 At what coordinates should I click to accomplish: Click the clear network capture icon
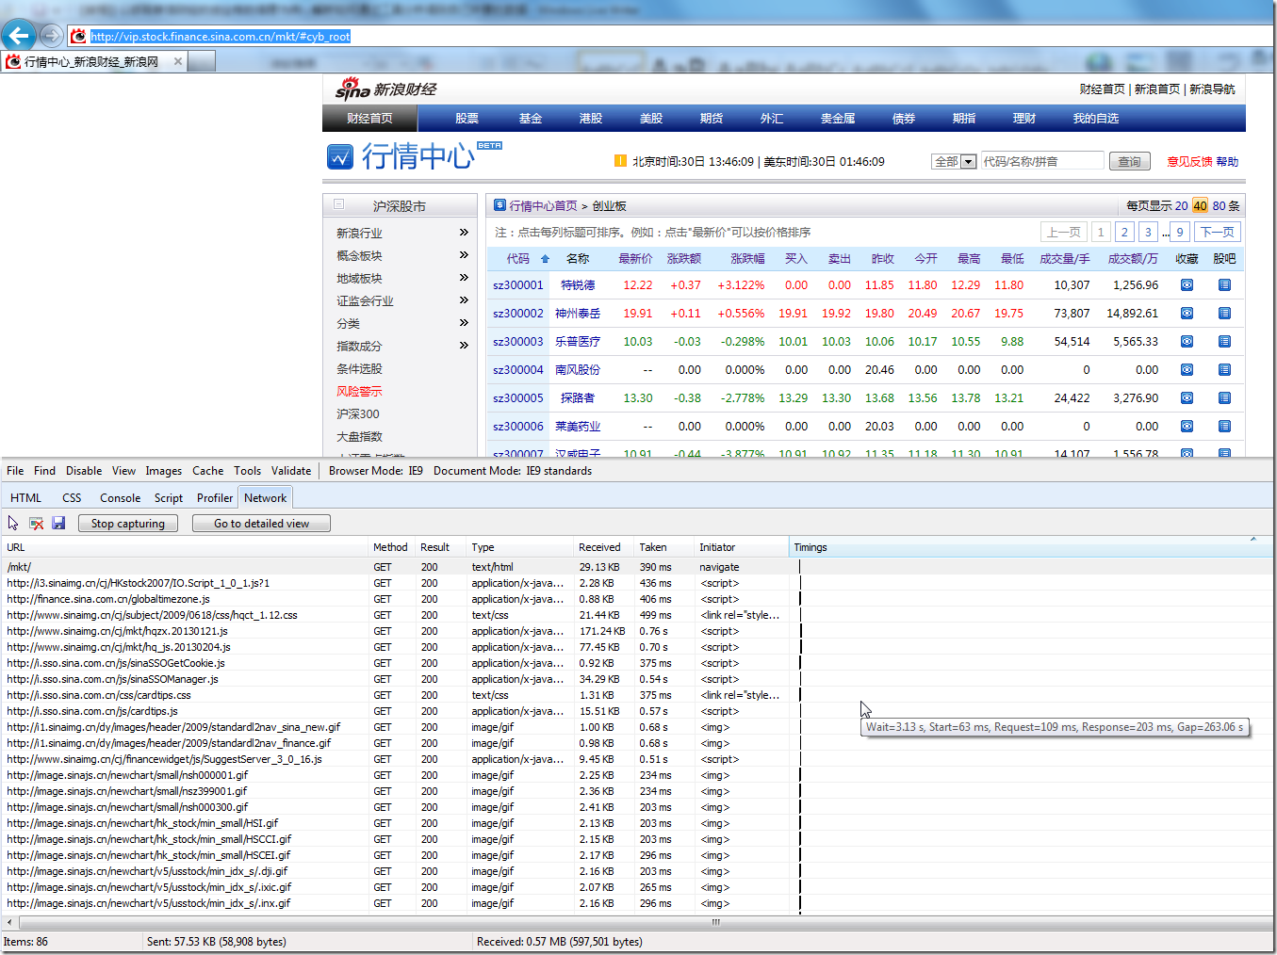(36, 523)
